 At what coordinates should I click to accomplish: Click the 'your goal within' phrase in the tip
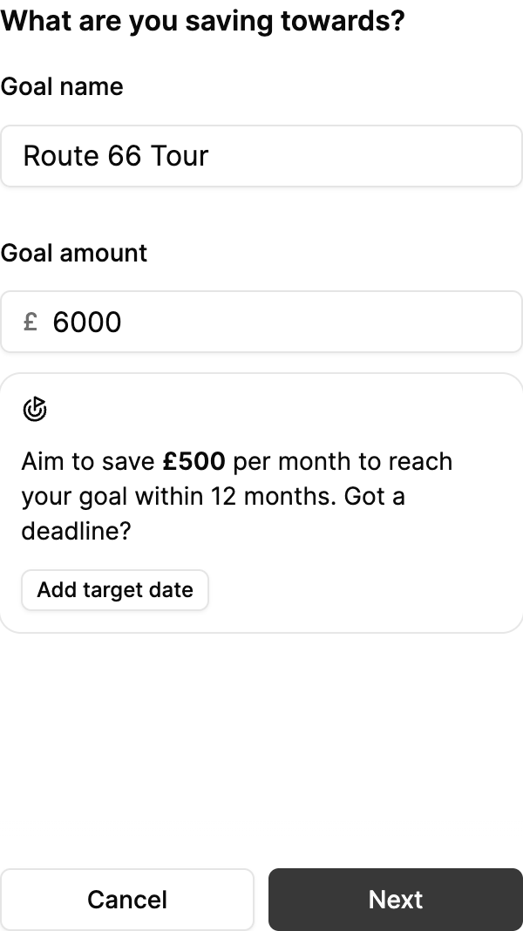(x=118, y=497)
